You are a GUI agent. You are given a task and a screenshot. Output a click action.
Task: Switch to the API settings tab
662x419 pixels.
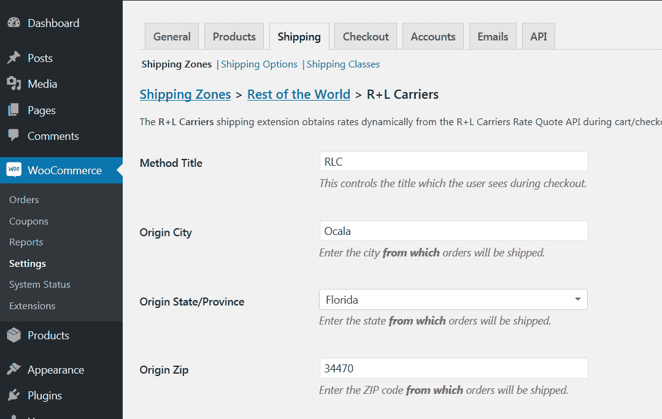(538, 36)
